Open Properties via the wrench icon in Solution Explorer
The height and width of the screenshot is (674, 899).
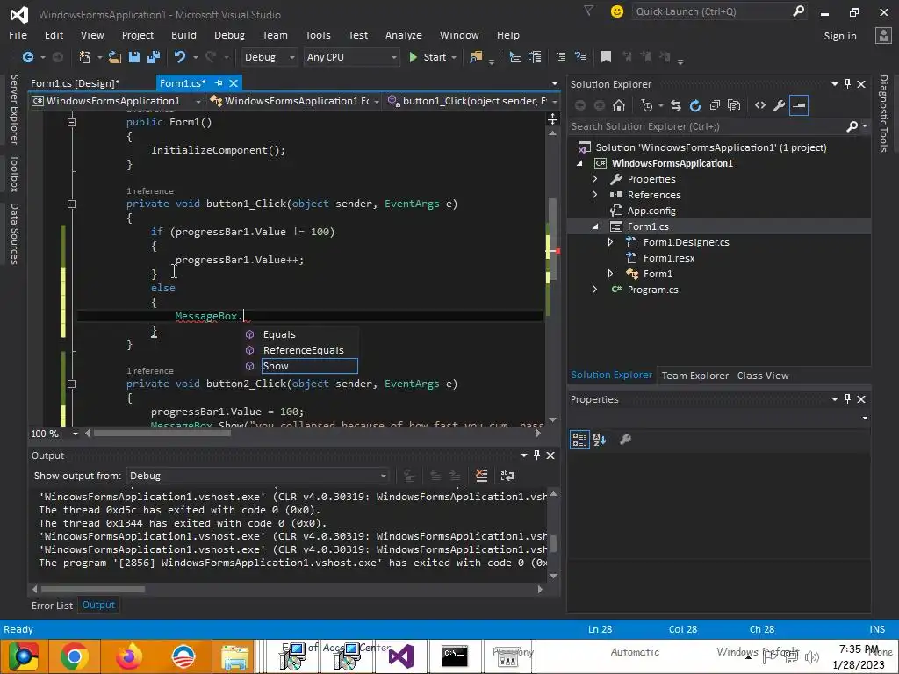pos(780,105)
